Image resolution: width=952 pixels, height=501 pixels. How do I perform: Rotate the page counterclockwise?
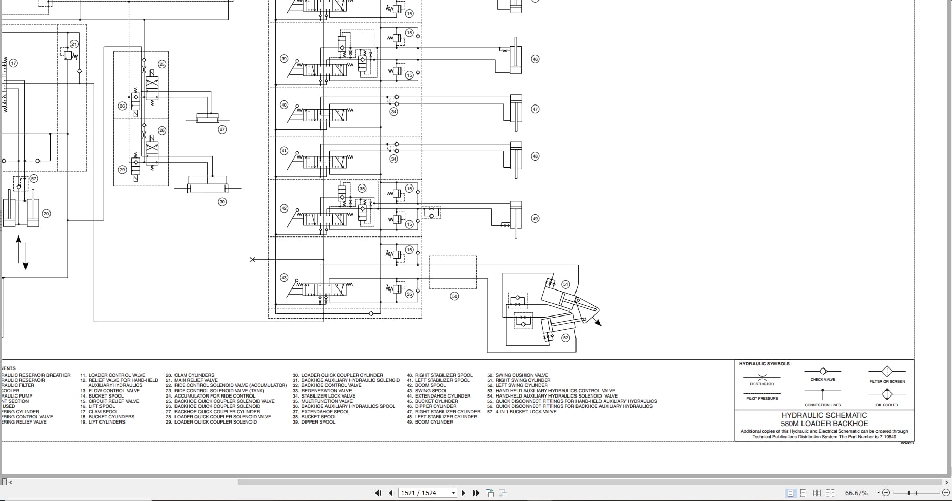tap(490, 493)
